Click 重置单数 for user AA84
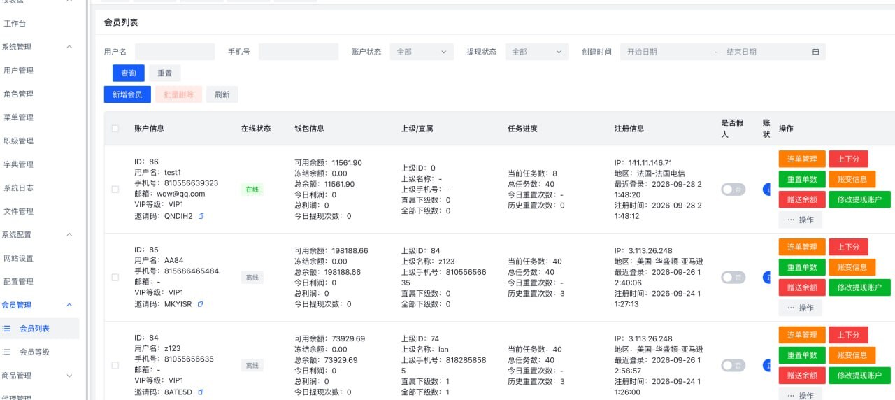This screenshot has height=400, width=895. point(802,267)
